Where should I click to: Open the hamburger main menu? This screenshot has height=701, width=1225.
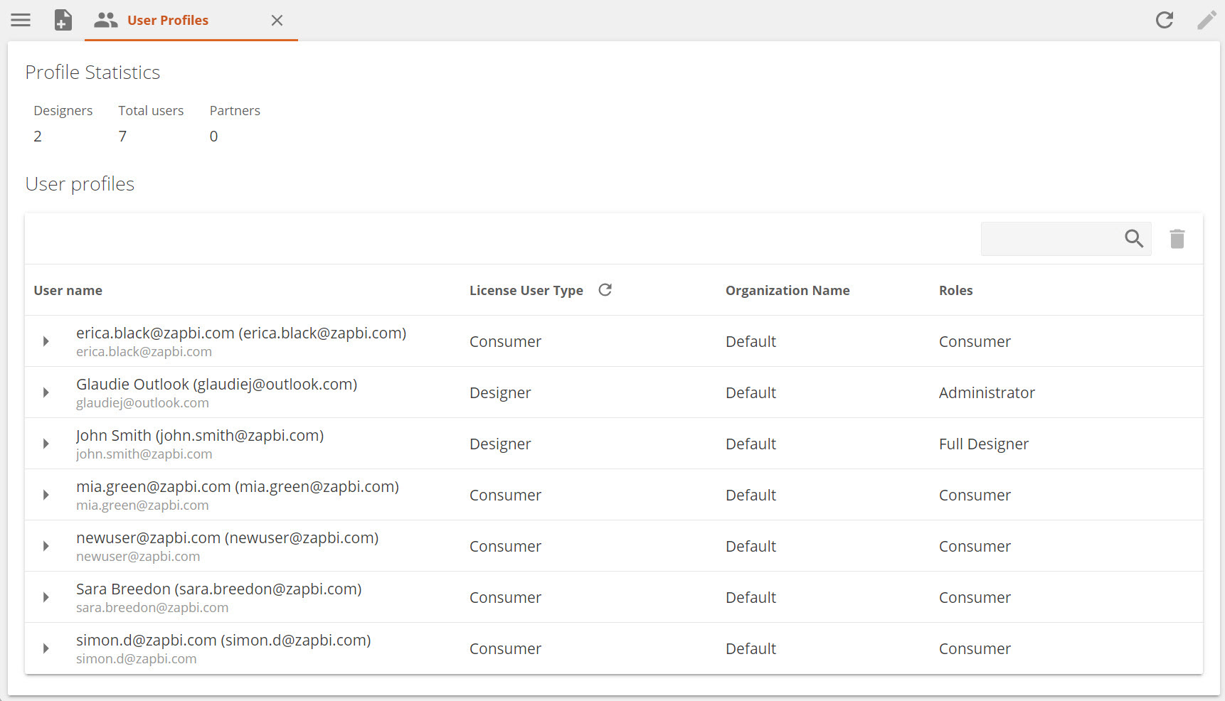pyautogui.click(x=21, y=20)
